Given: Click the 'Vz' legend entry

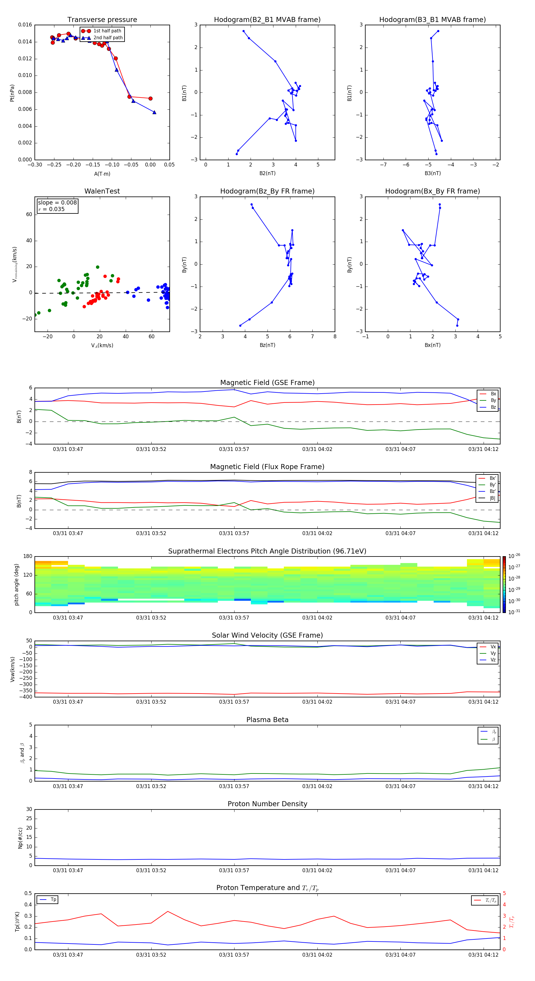Looking at the screenshot, I should (488, 660).
